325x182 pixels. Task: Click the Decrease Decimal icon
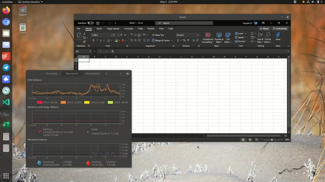(x=197, y=40)
